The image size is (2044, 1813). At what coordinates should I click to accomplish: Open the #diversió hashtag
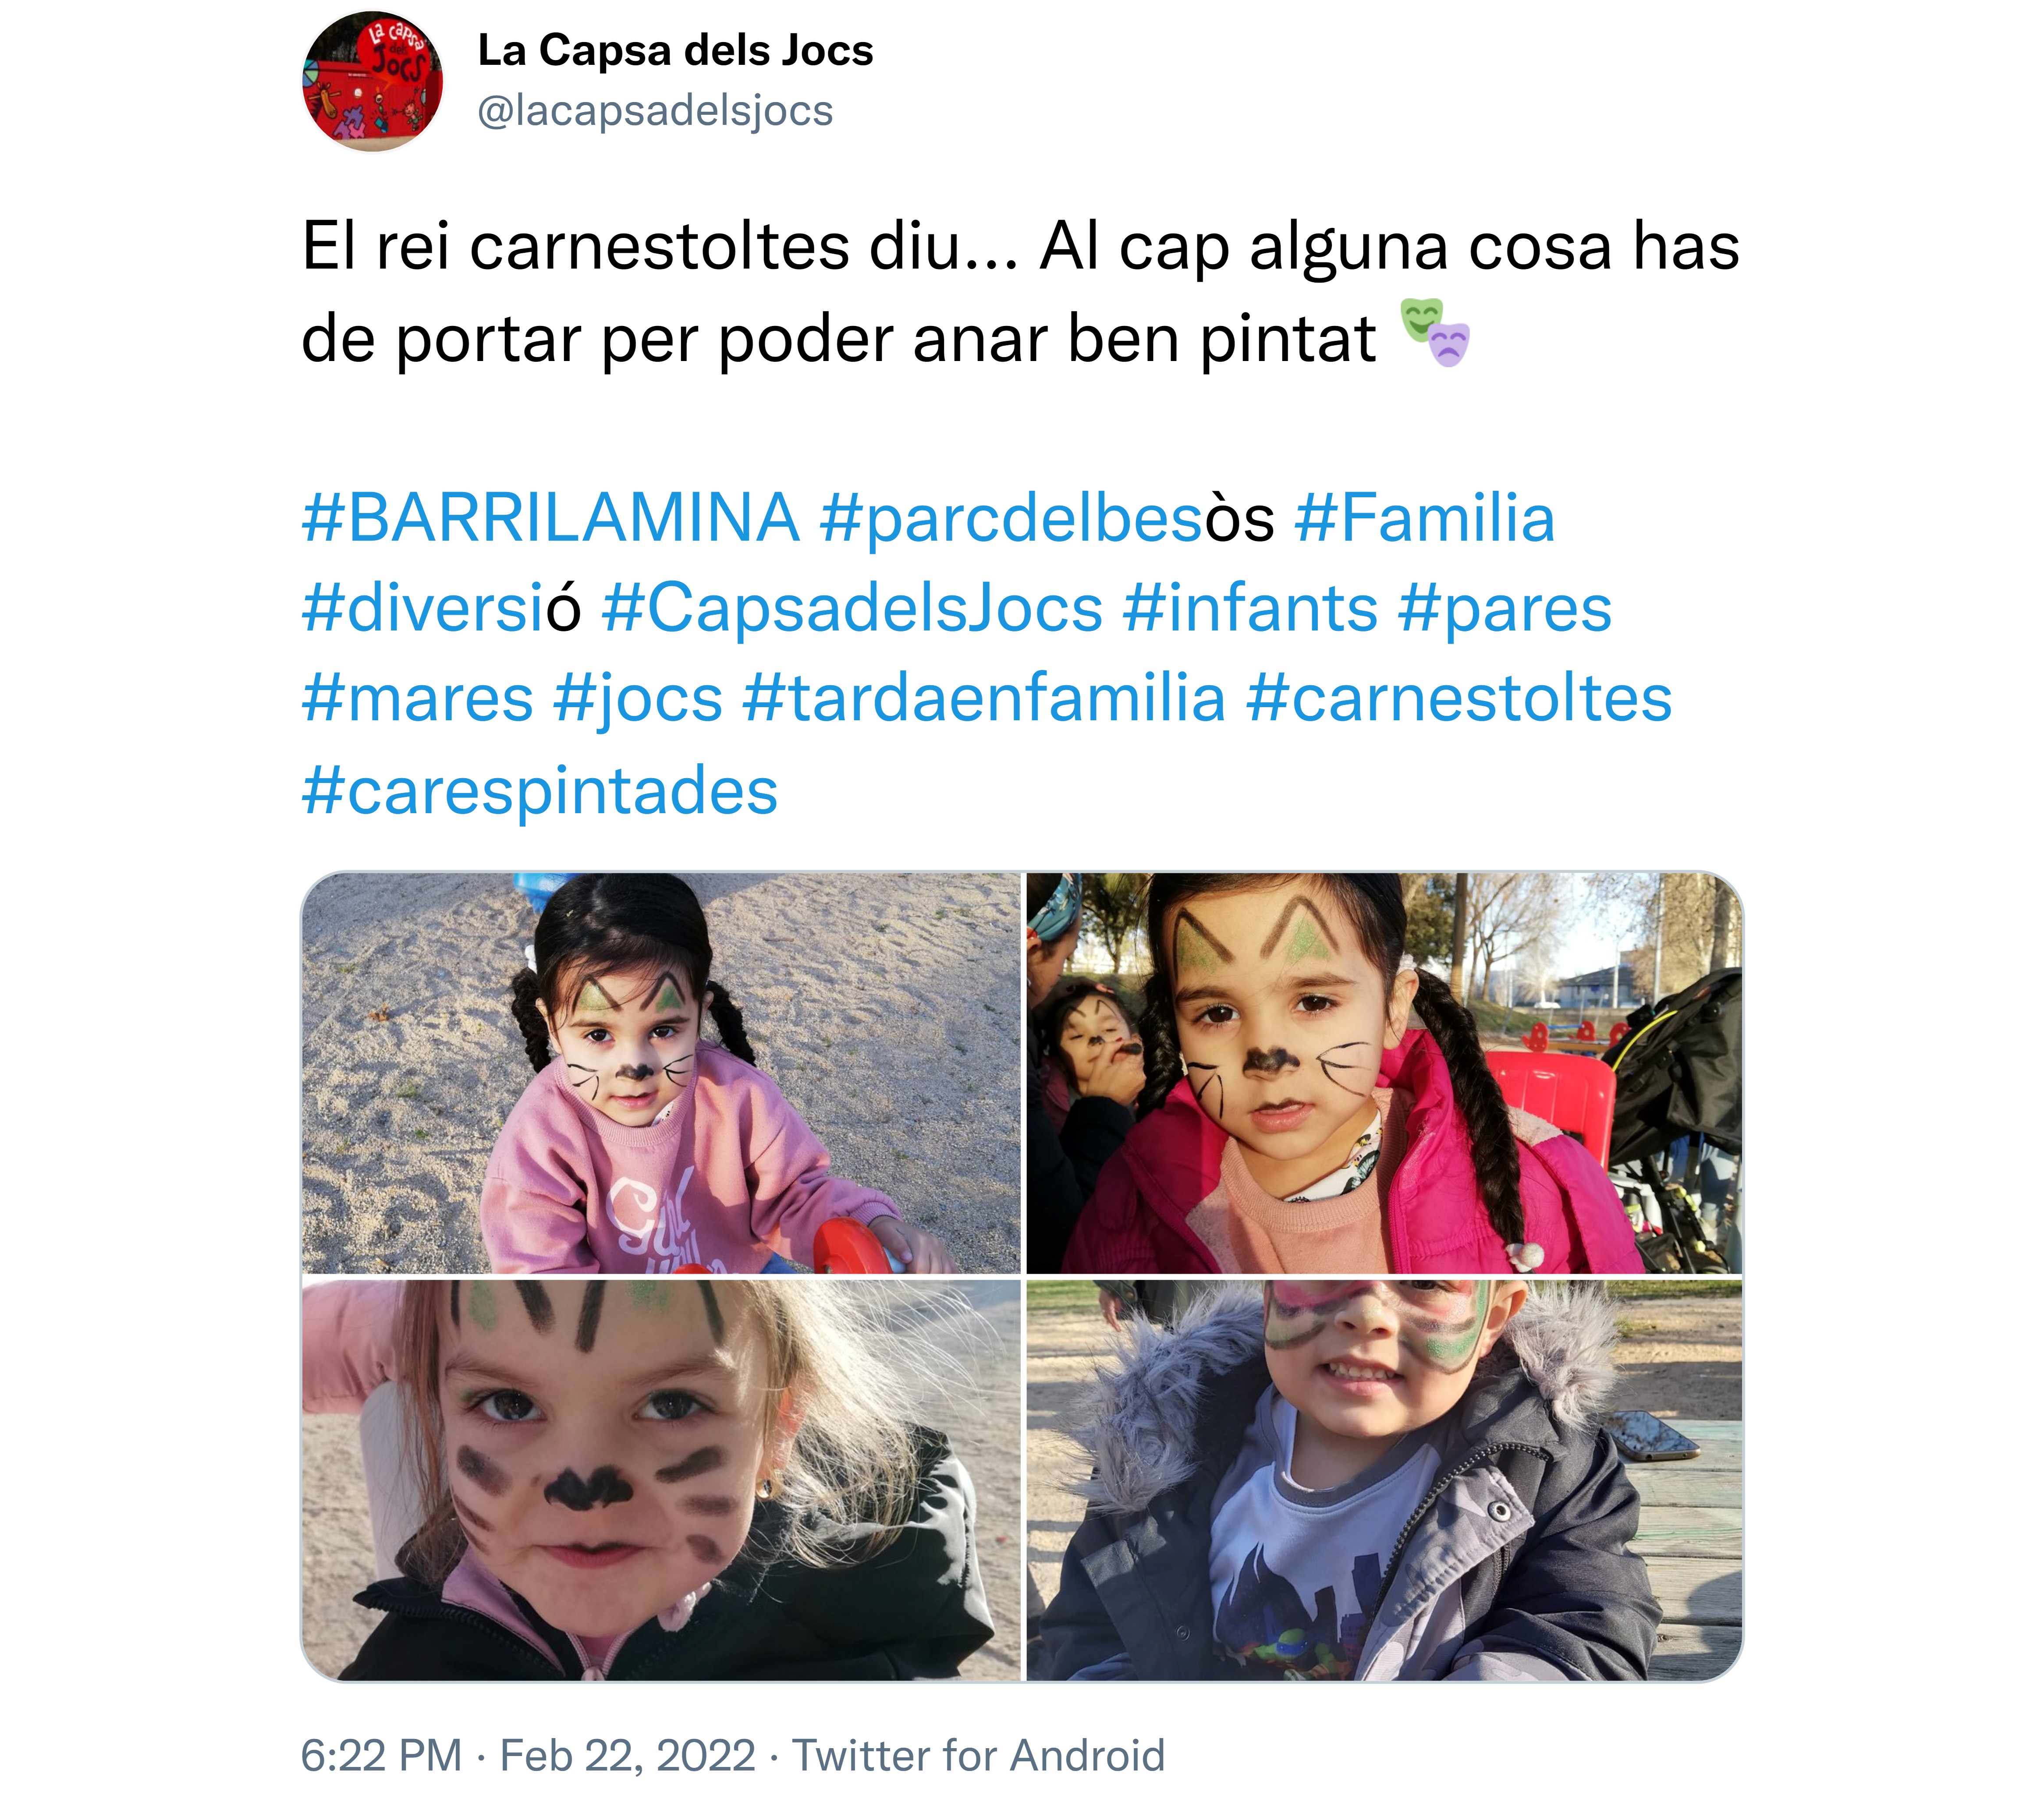[441, 609]
